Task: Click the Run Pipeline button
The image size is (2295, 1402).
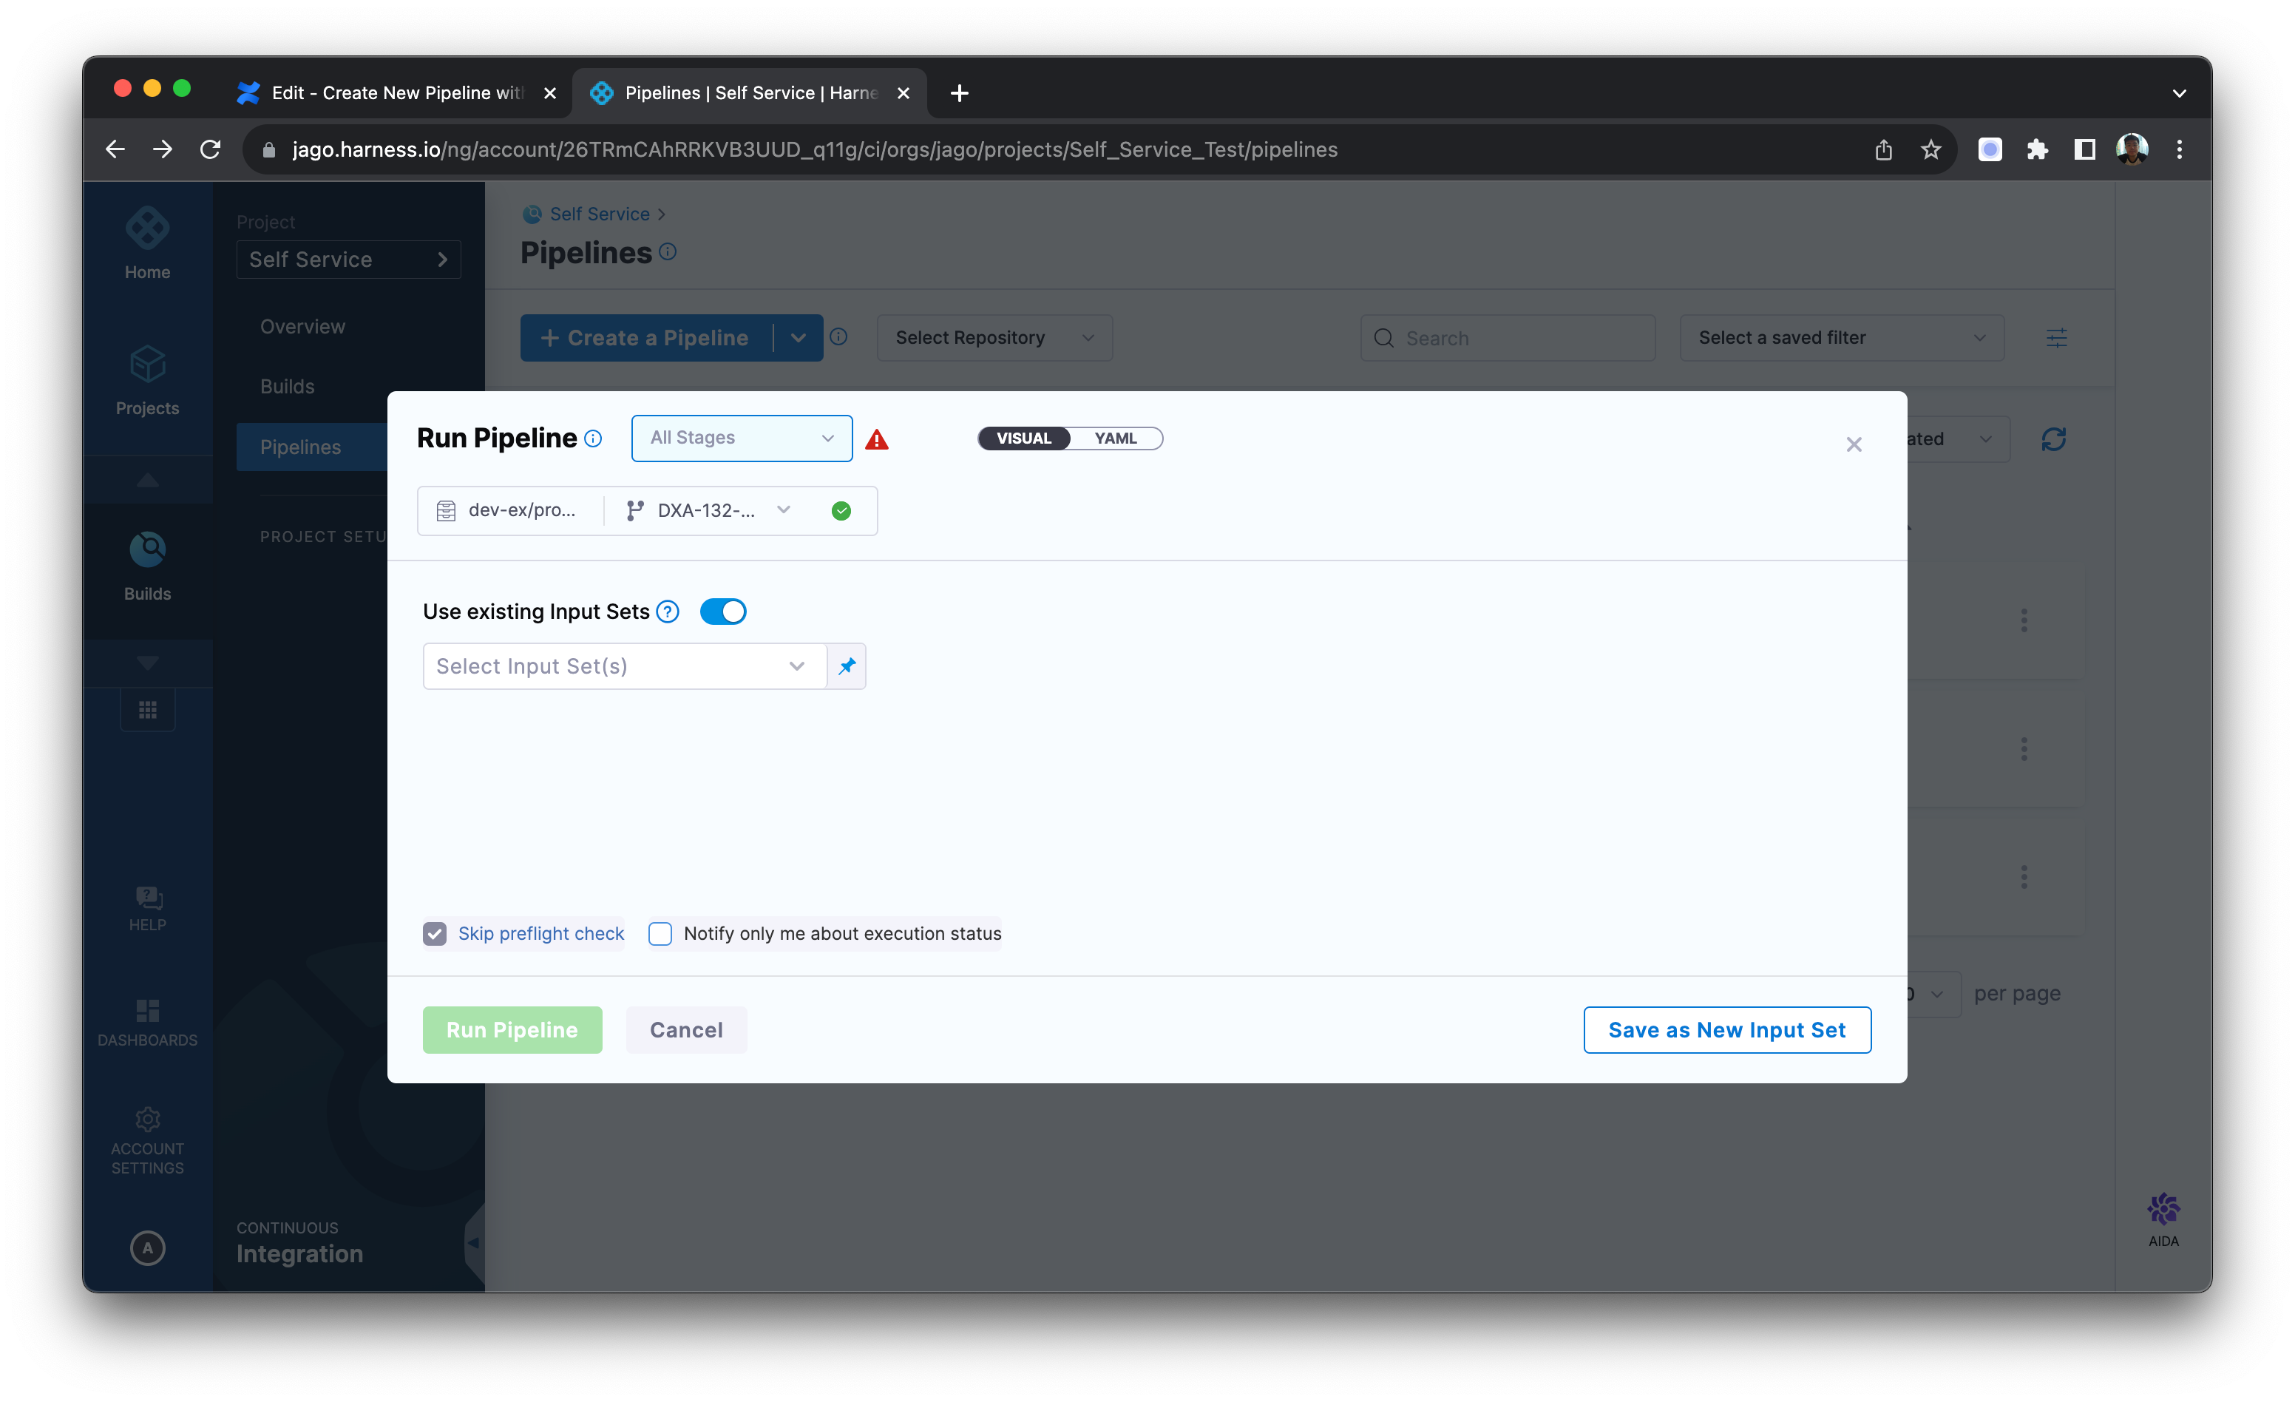Action: (512, 1029)
